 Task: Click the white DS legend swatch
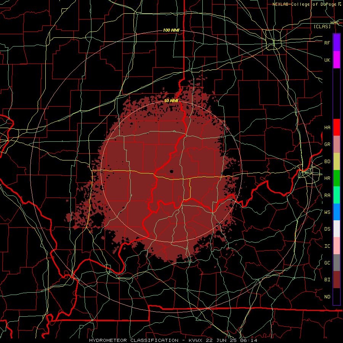[x=337, y=229]
